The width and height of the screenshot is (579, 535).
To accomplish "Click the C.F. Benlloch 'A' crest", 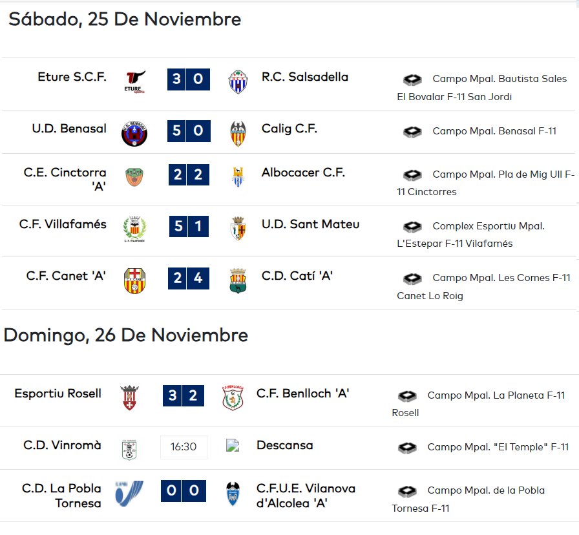I will tap(233, 397).
